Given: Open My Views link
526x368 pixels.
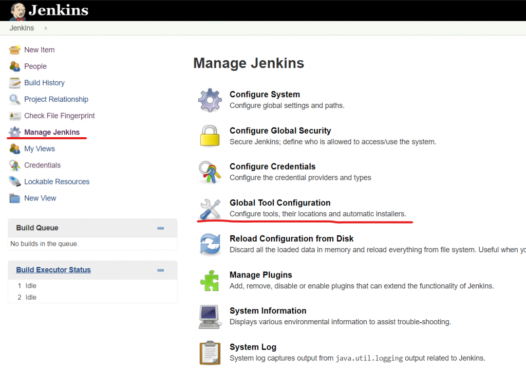Looking at the screenshot, I should (39, 149).
